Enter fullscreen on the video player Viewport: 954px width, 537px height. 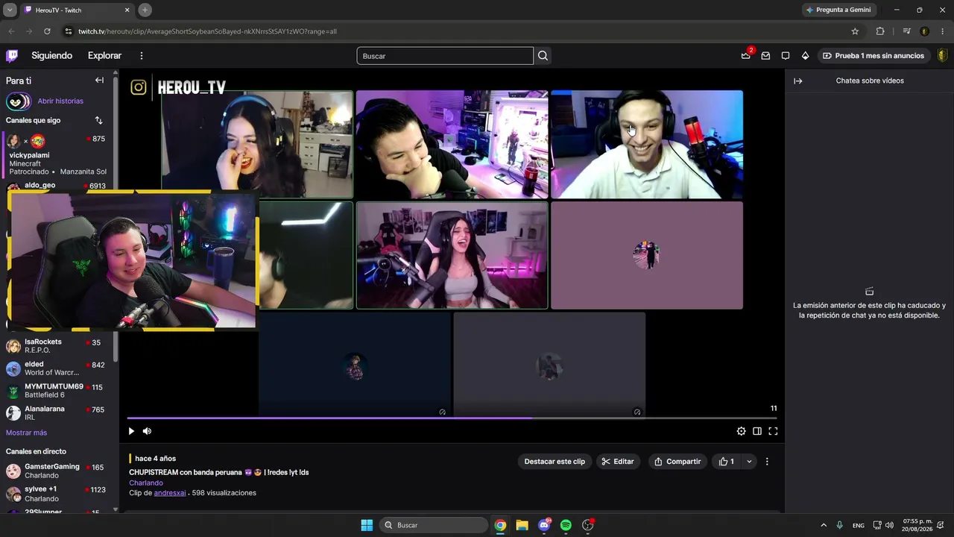click(773, 431)
